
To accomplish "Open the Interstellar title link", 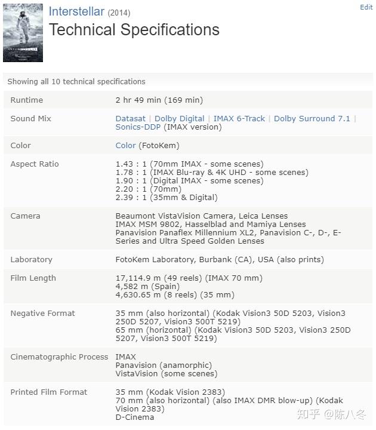I will tap(76, 11).
